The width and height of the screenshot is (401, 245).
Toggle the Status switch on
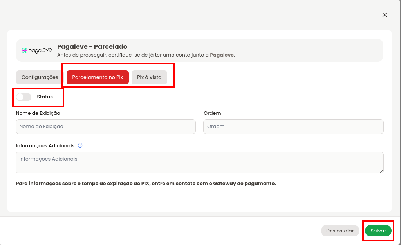tap(24, 97)
